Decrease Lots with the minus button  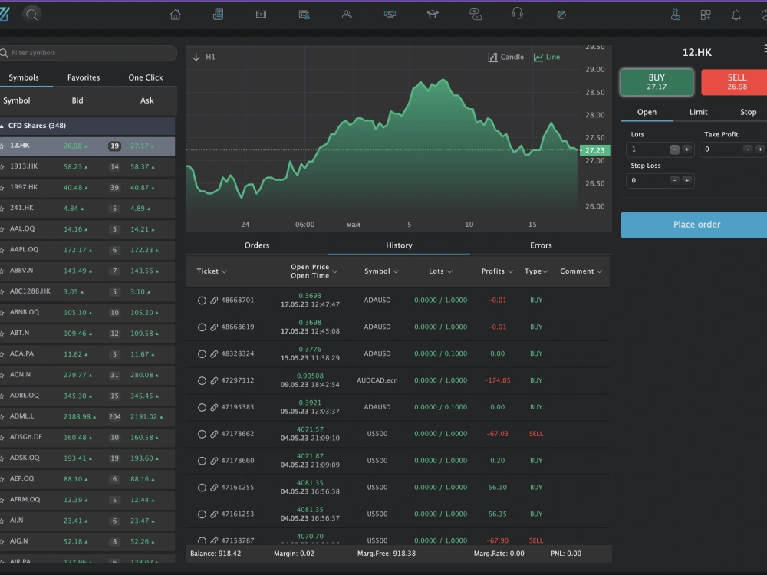[x=674, y=149]
